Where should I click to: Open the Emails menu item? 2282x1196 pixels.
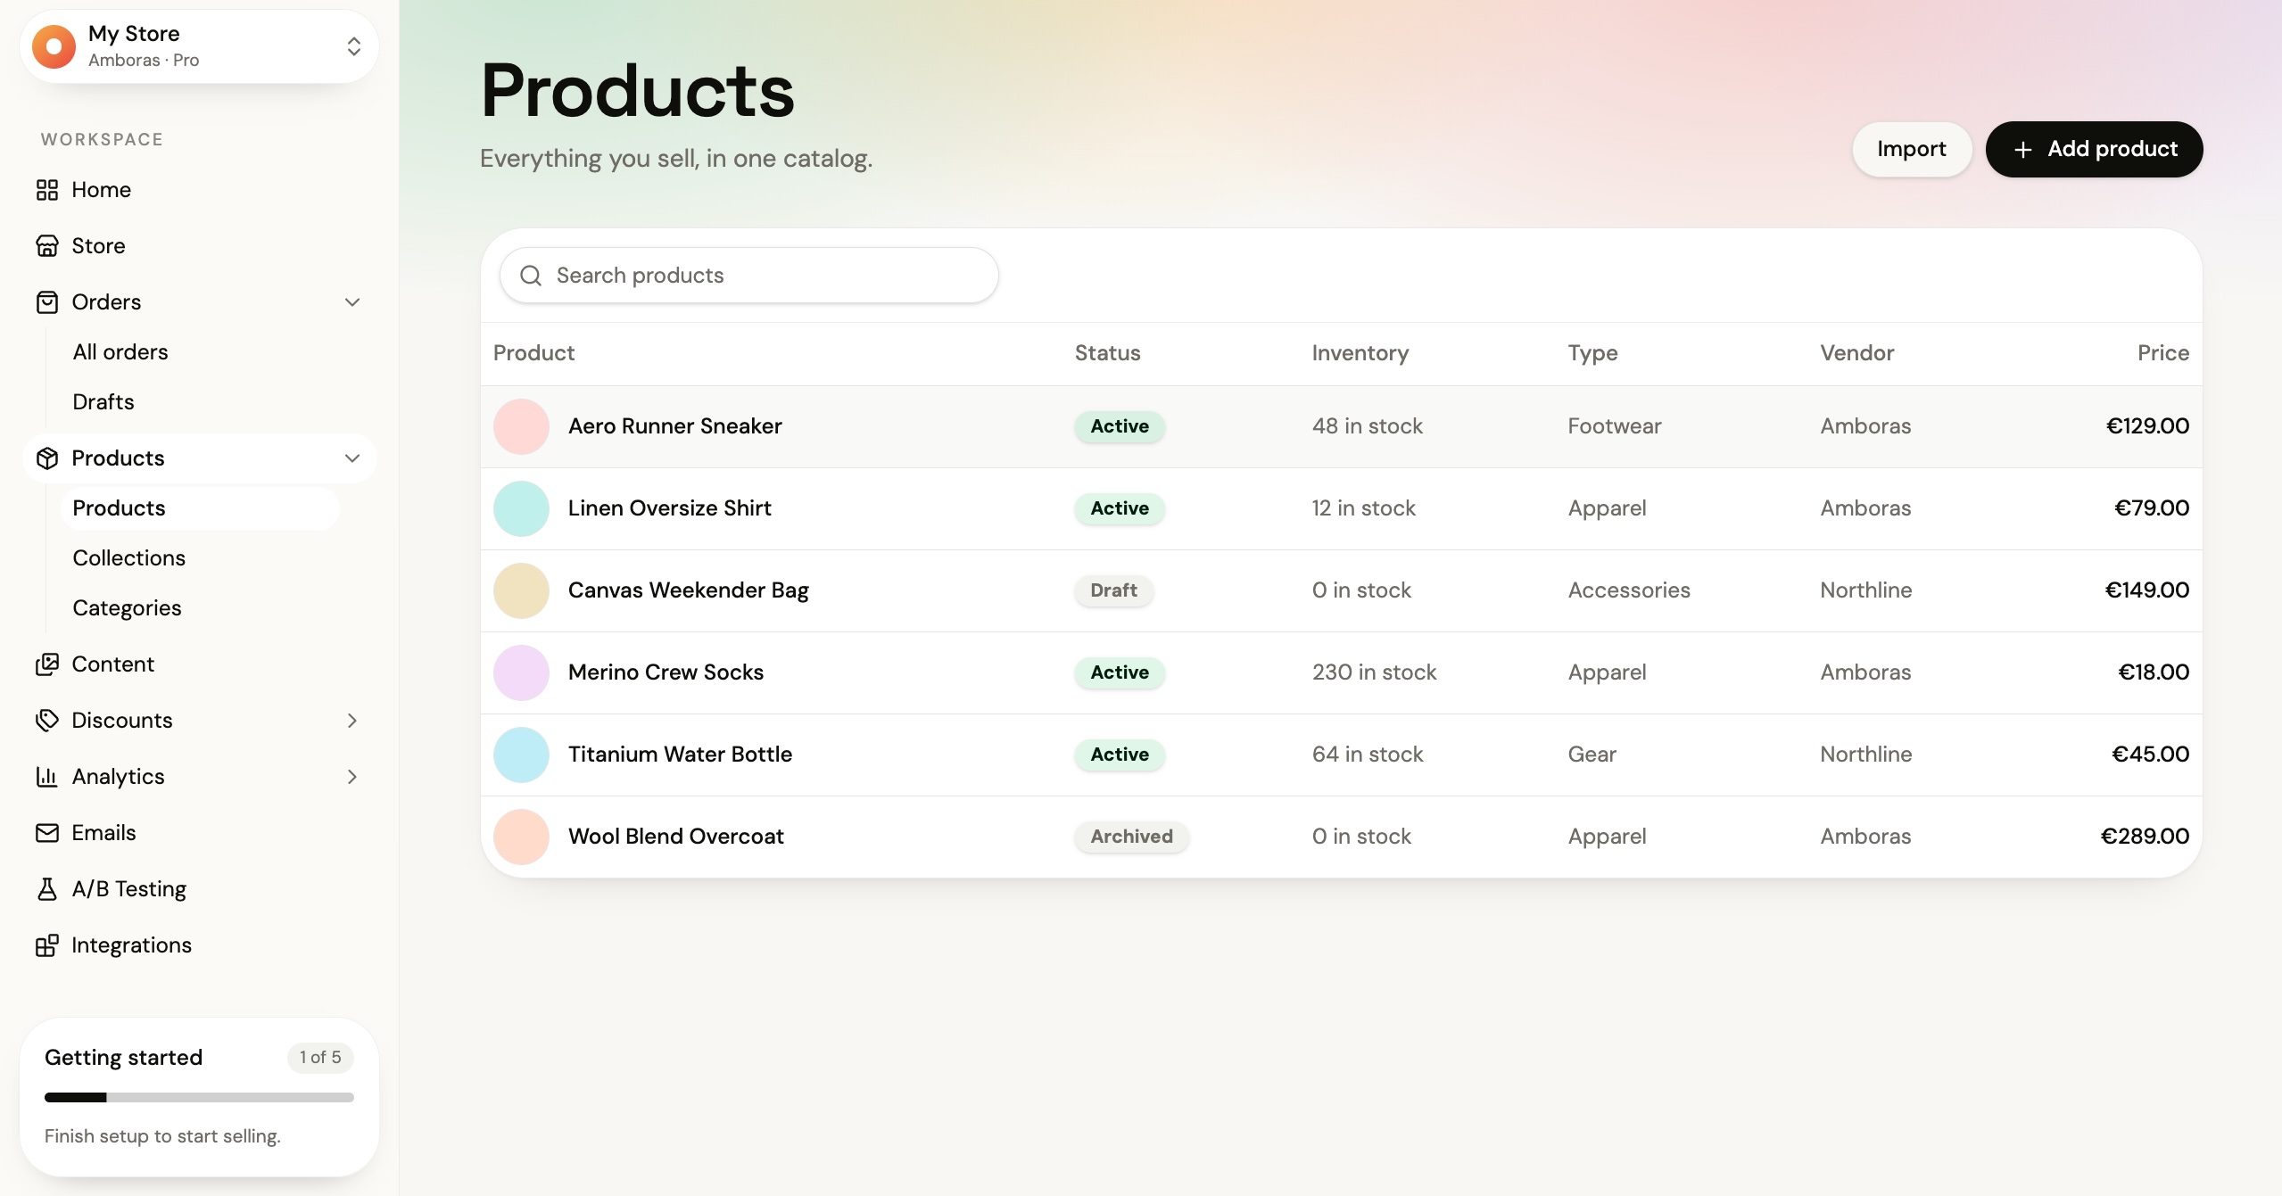click(x=199, y=833)
